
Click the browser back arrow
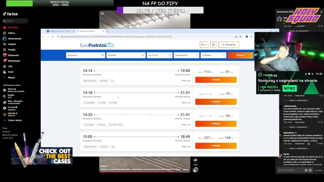pyautogui.click(x=44, y=37)
